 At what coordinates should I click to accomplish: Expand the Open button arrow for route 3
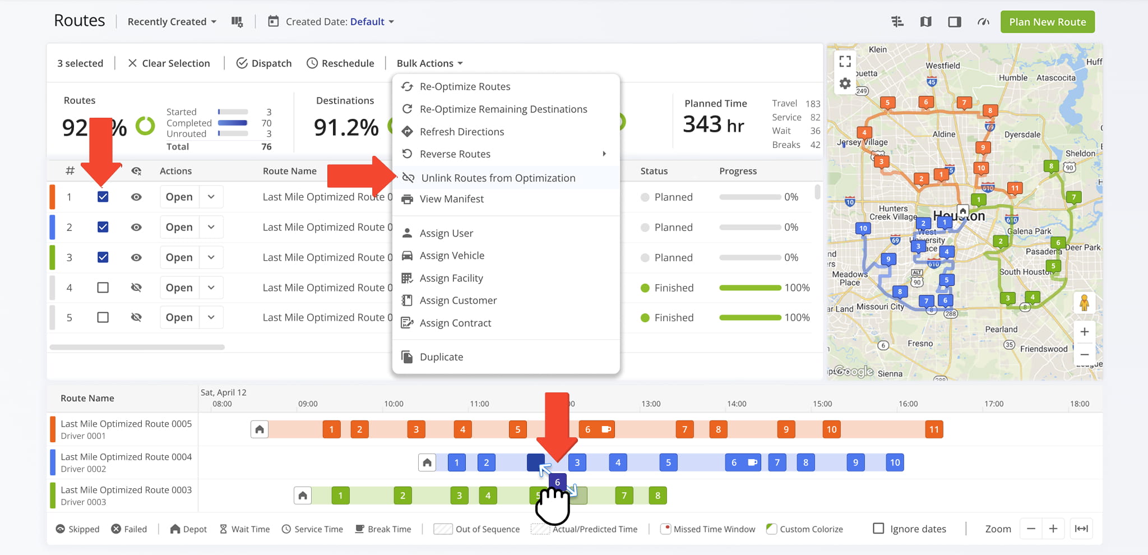click(211, 257)
